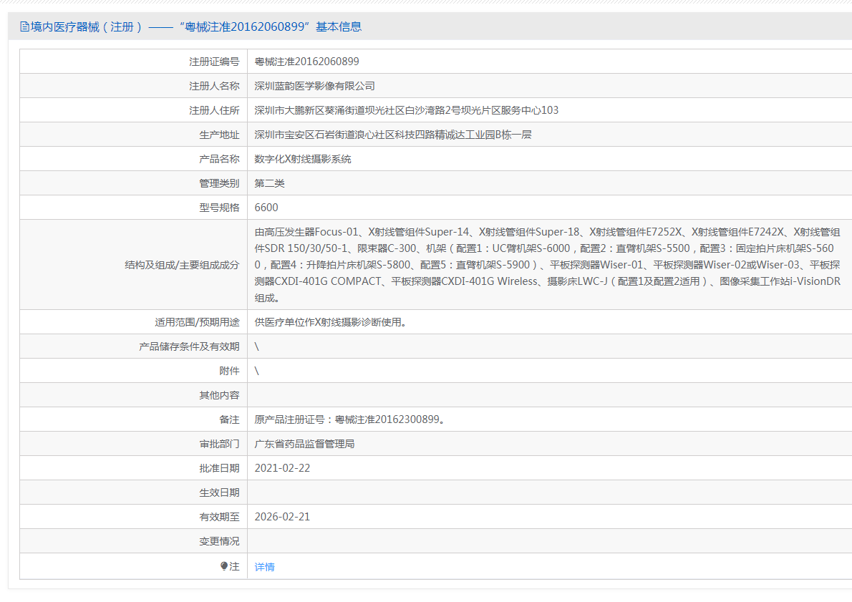Image resolution: width=852 pixels, height=602 pixels.
Task: Click the intended use text 供医疗单位作X射线摄影诊断使用
Action: click(x=331, y=322)
